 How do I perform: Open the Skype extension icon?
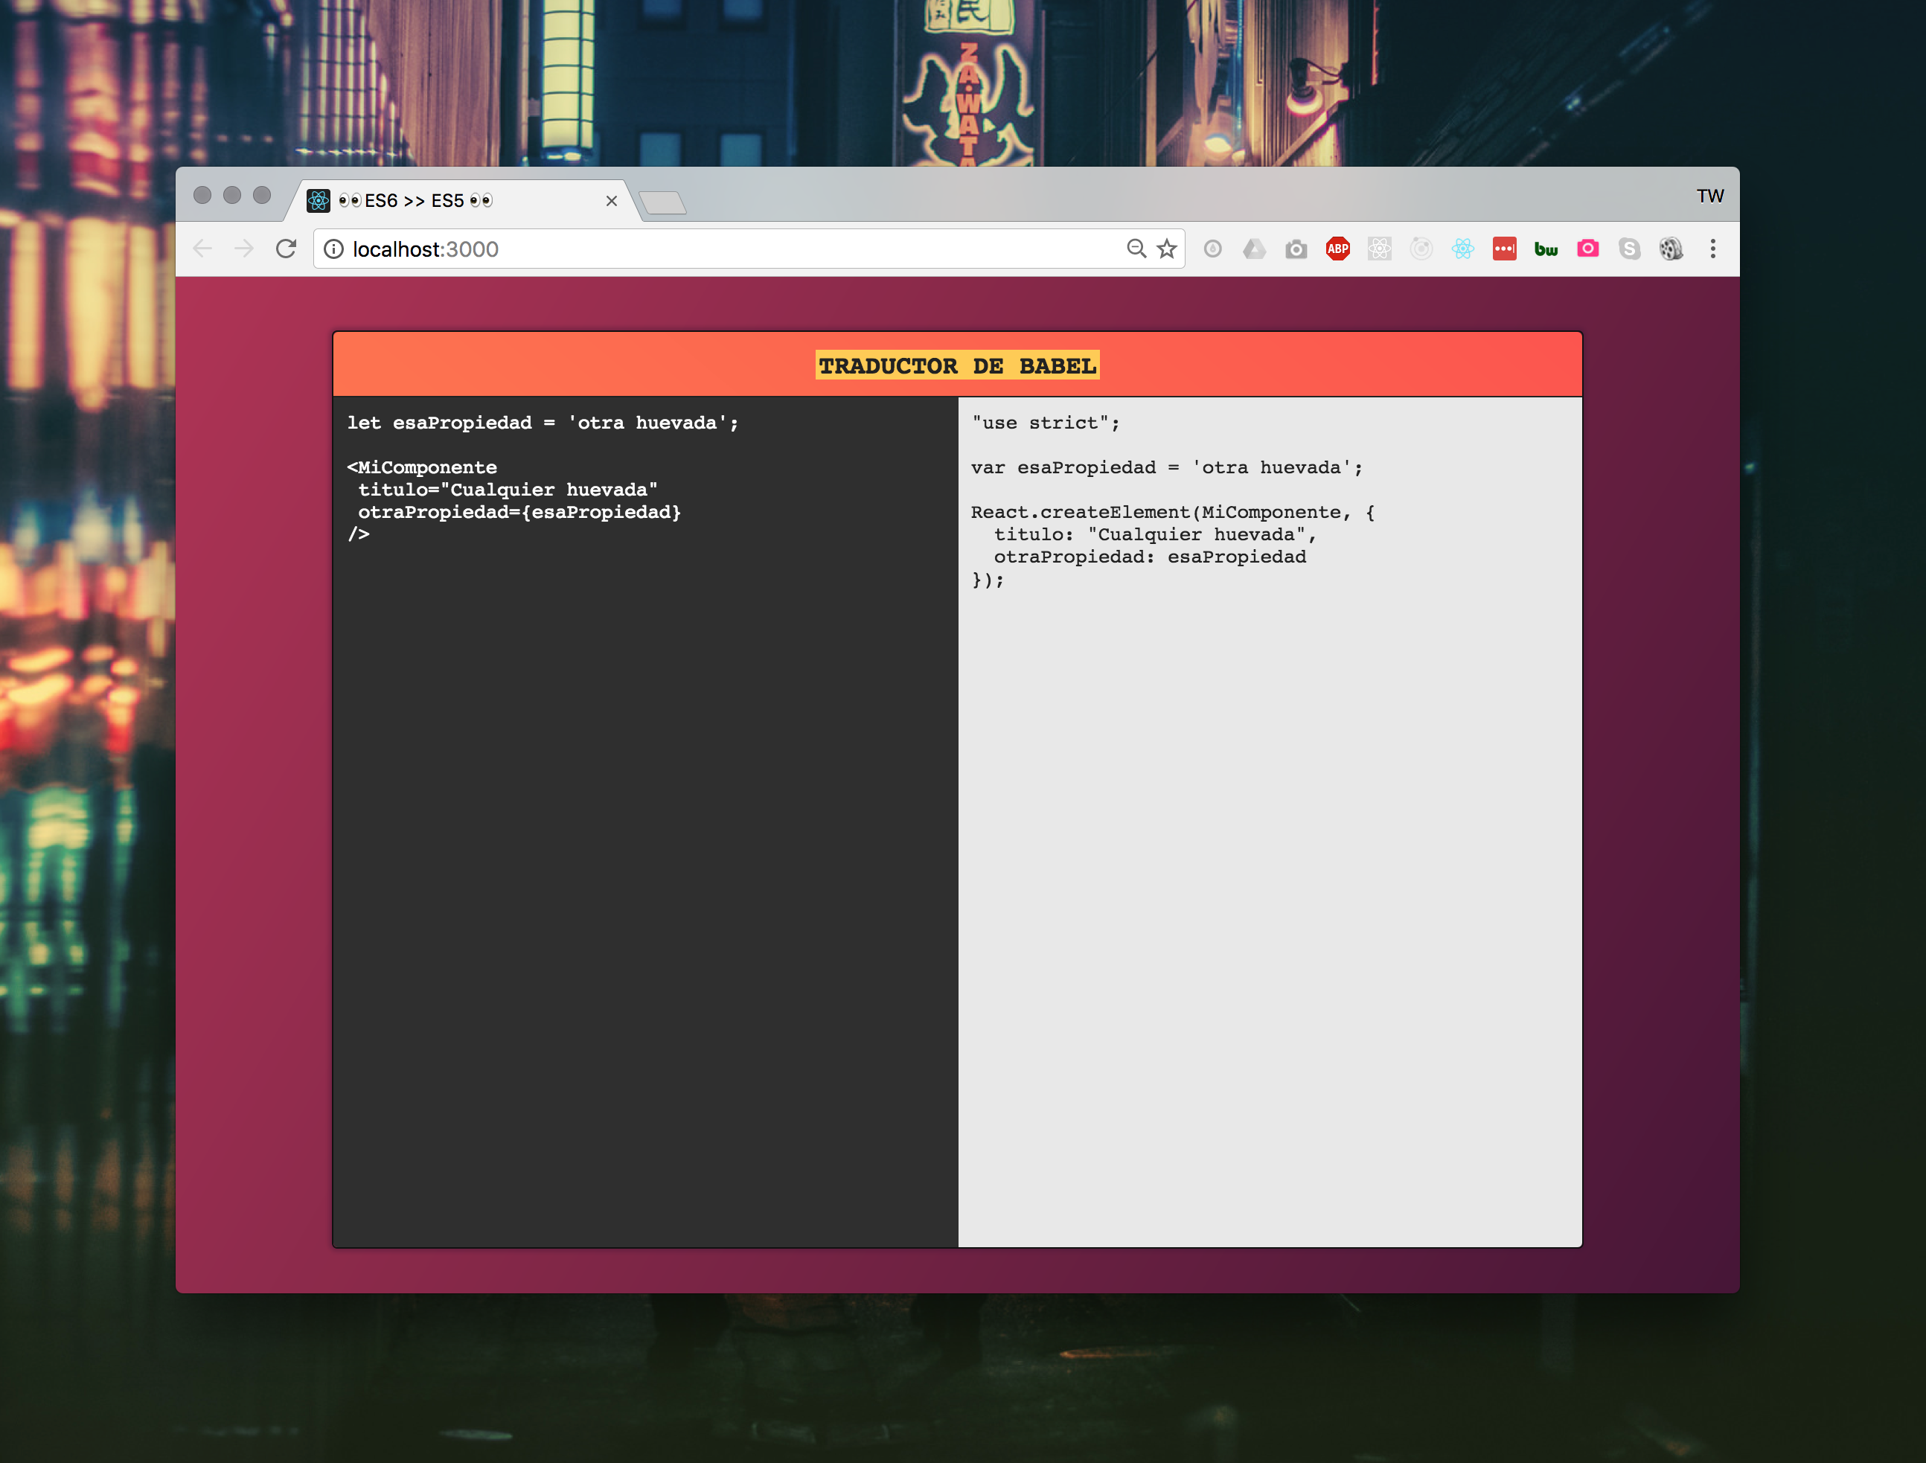(x=1629, y=249)
